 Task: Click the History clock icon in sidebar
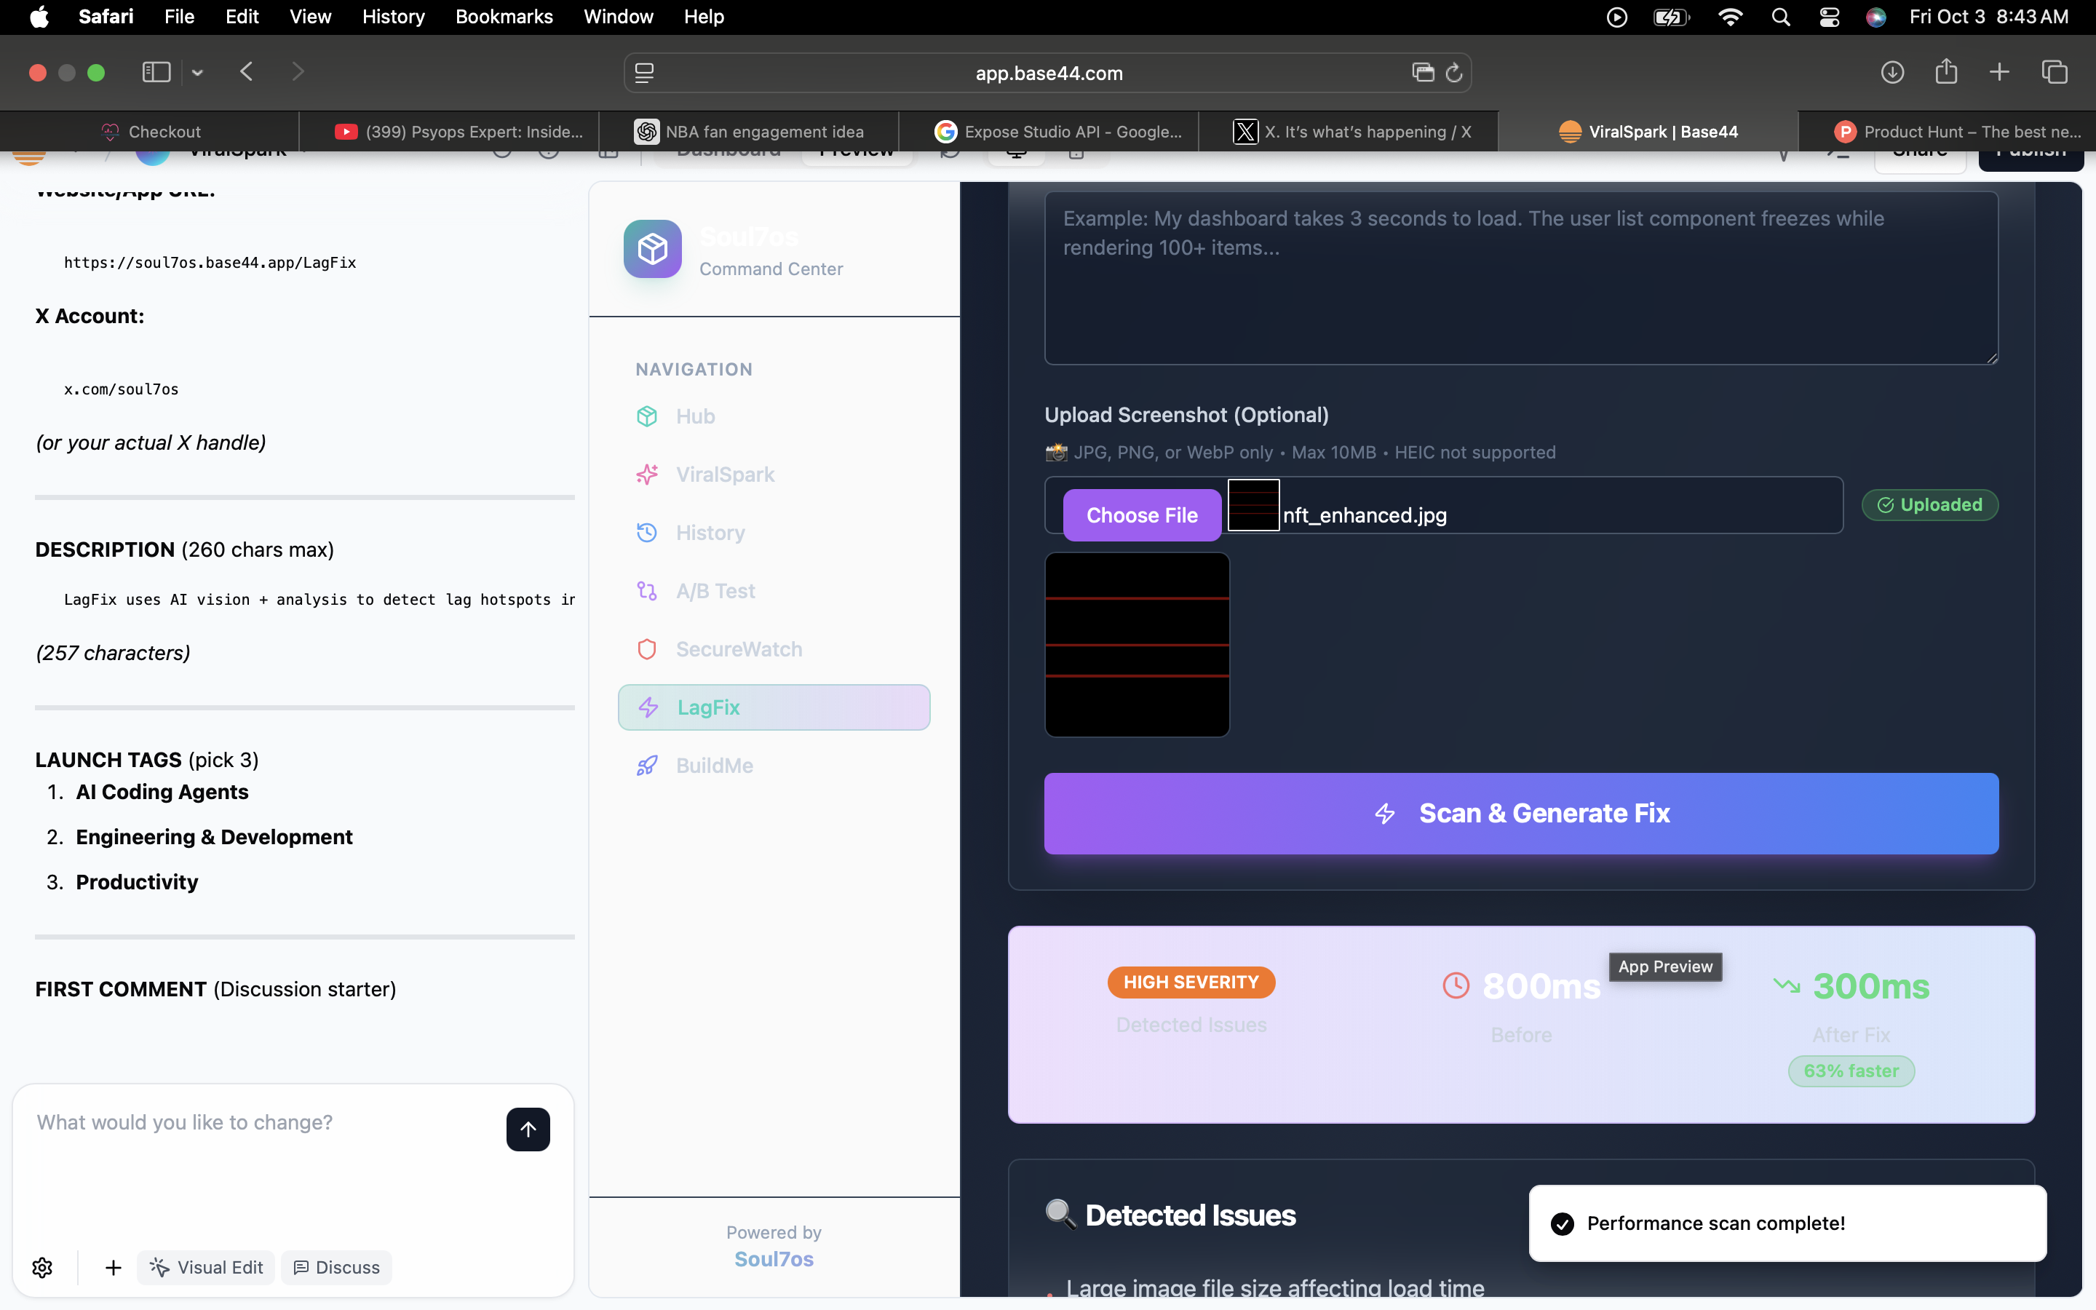648,532
